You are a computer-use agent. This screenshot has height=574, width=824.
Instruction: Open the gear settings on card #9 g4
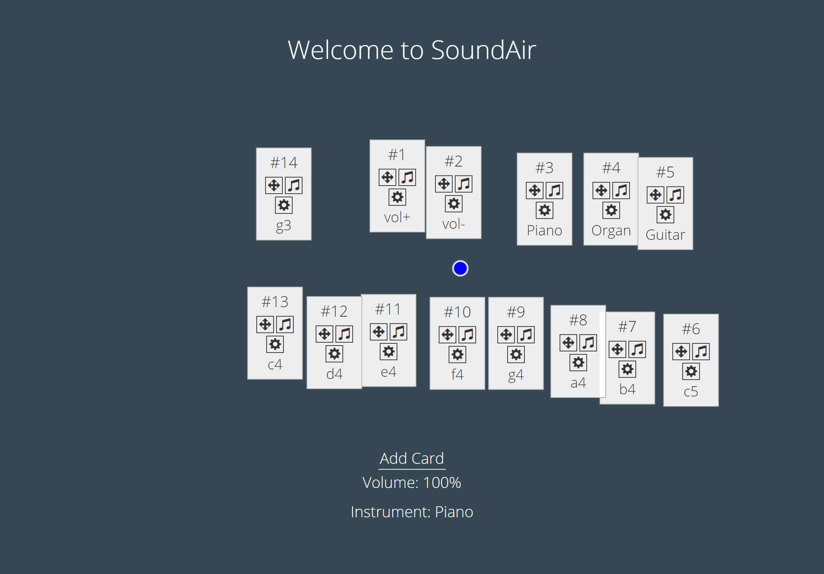click(516, 354)
